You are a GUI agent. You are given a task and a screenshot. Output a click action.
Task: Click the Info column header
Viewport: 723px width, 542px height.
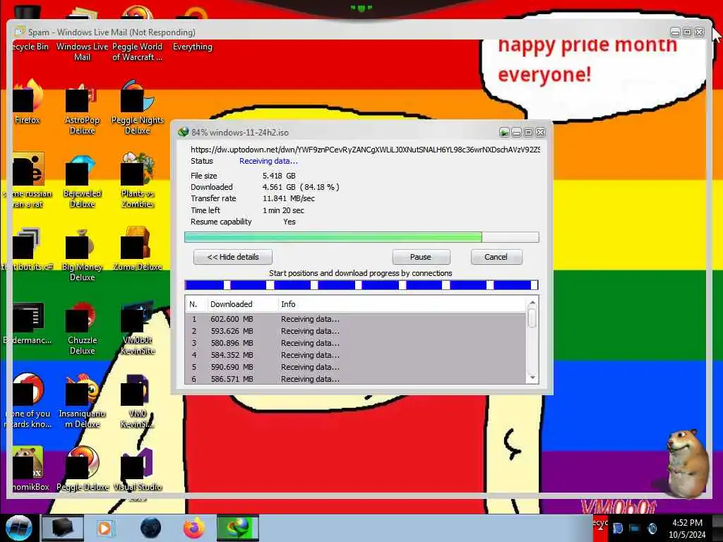401,304
